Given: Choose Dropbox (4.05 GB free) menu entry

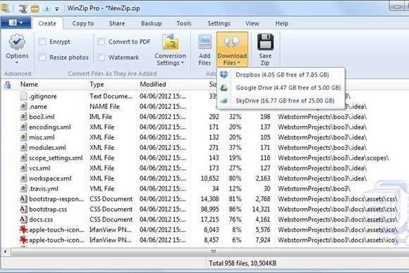Looking at the screenshot, I should click(281, 75).
